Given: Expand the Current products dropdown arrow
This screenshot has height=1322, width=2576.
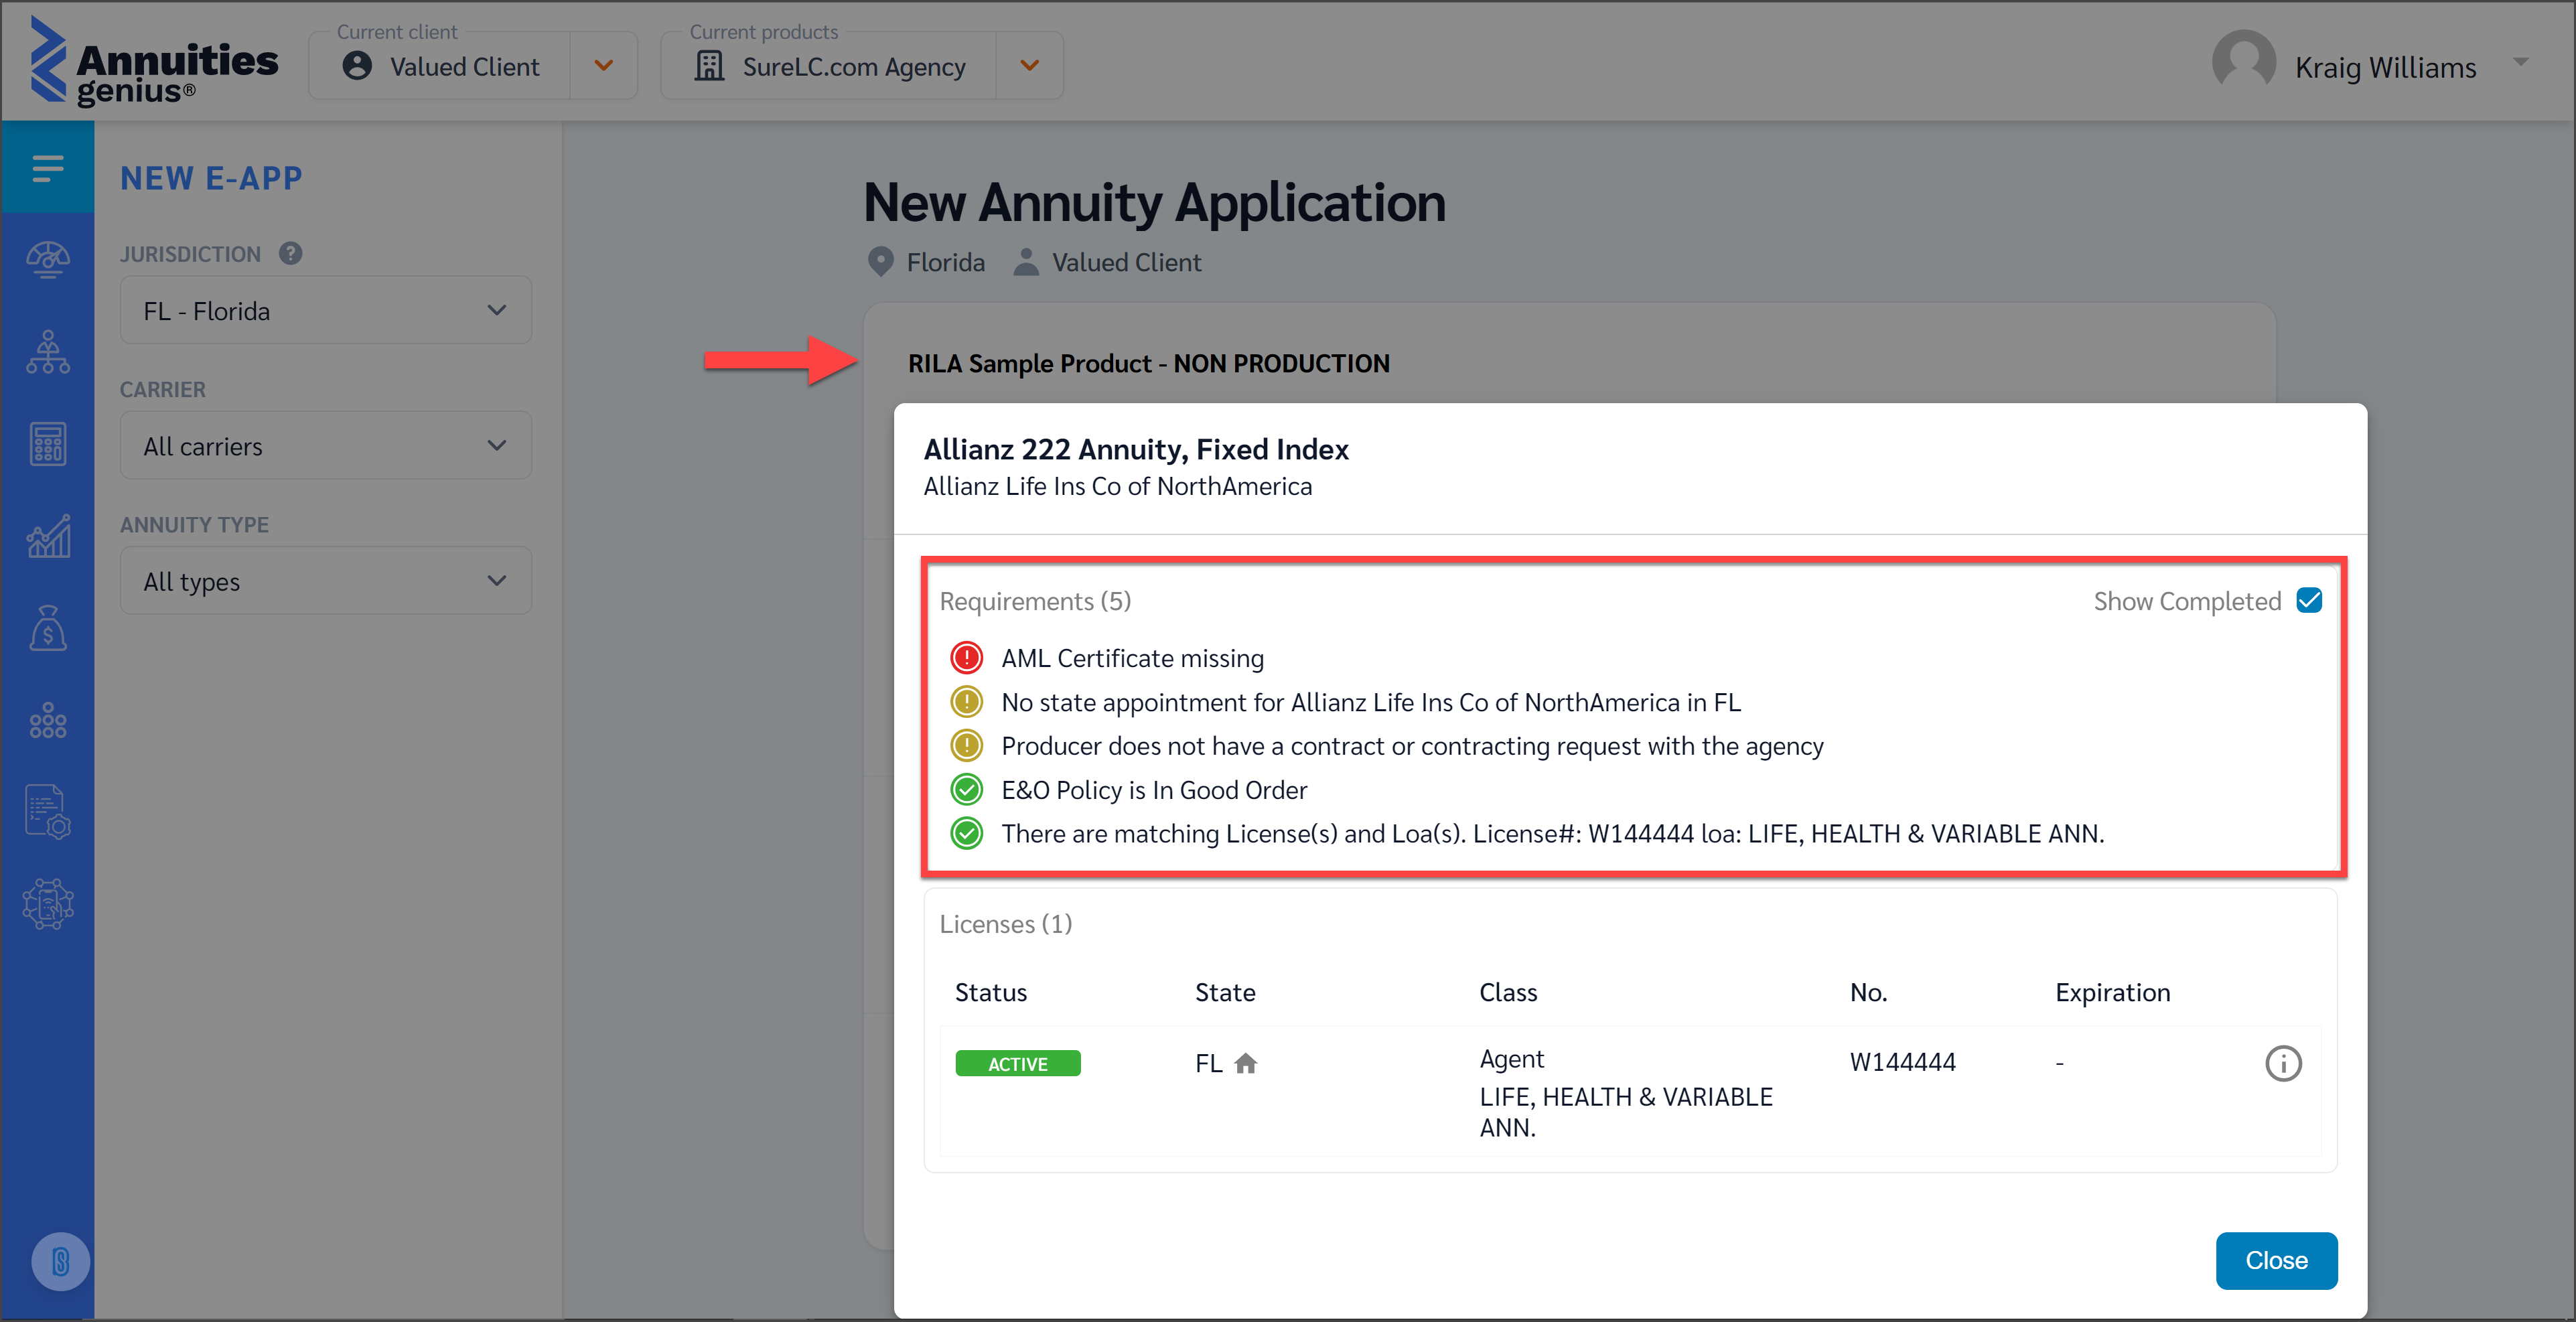Looking at the screenshot, I should tap(1029, 66).
